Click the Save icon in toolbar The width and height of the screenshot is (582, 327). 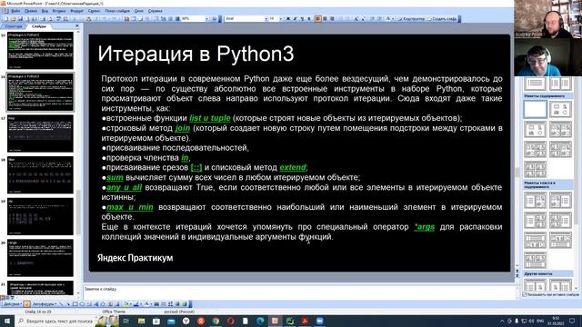[20, 18]
